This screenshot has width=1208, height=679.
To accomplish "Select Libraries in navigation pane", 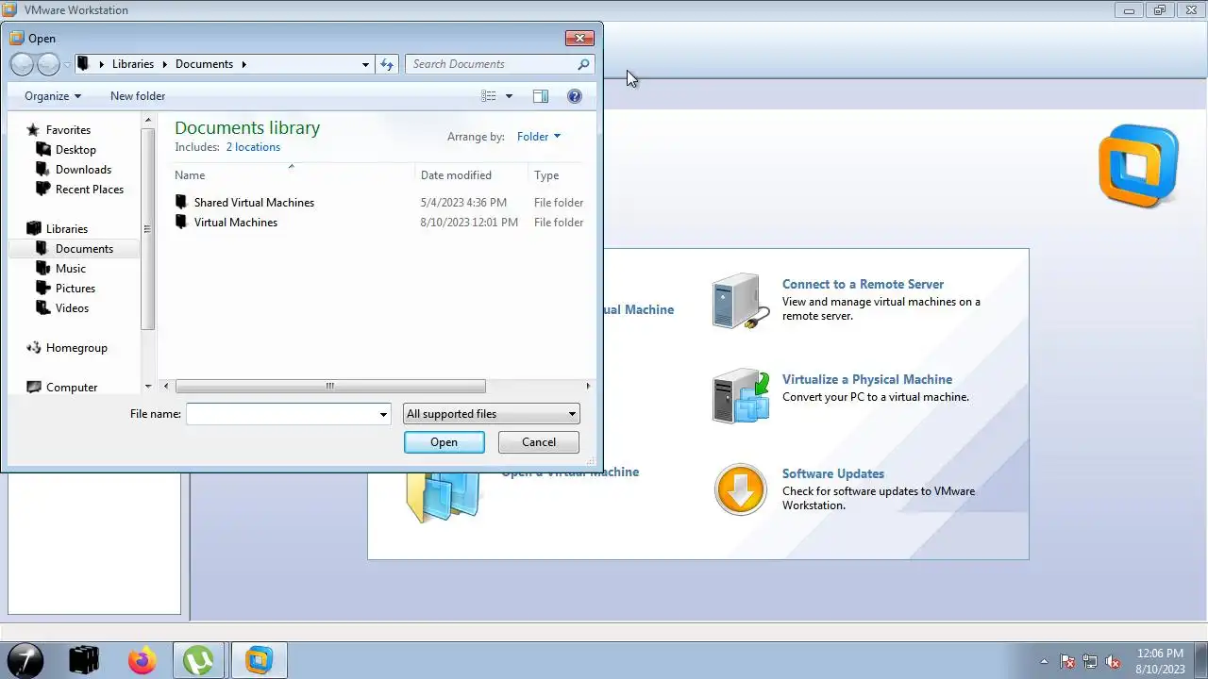I will coord(66,229).
